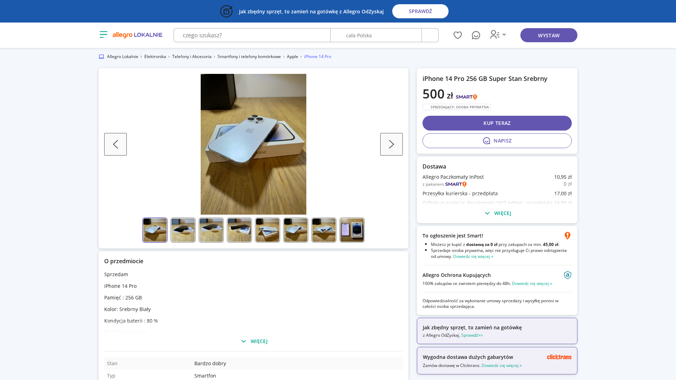Open messages chat bubble icon
Image resolution: width=676 pixels, height=380 pixels.
point(476,35)
